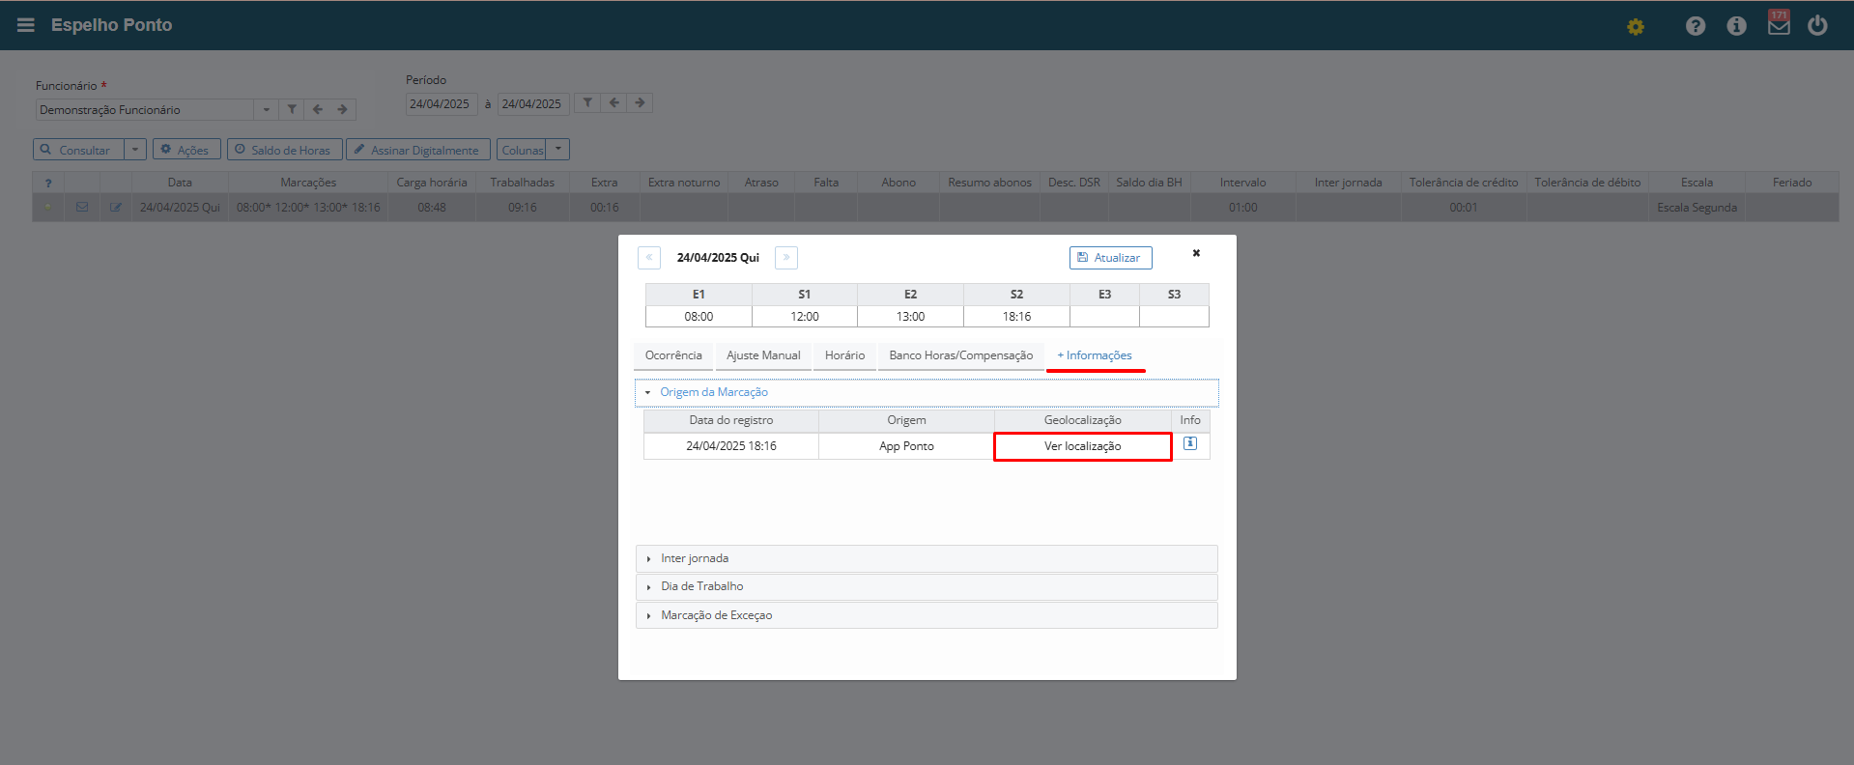This screenshot has height=765, width=1854.
Task: Click the power logout icon
Action: 1817,25
